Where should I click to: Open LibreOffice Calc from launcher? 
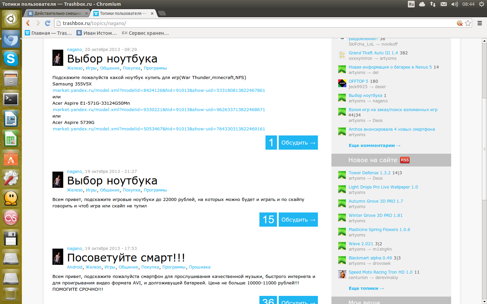11,139
